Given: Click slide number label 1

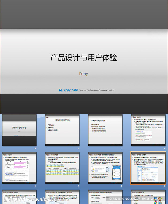Looking at the screenshot, I should click(x=35, y=148).
